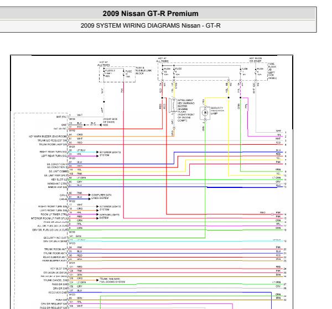The height and width of the screenshot is (309, 332).
Task: Click the 'INTERIOR LIGHTS SYSTEM' reference
Action: point(109,216)
